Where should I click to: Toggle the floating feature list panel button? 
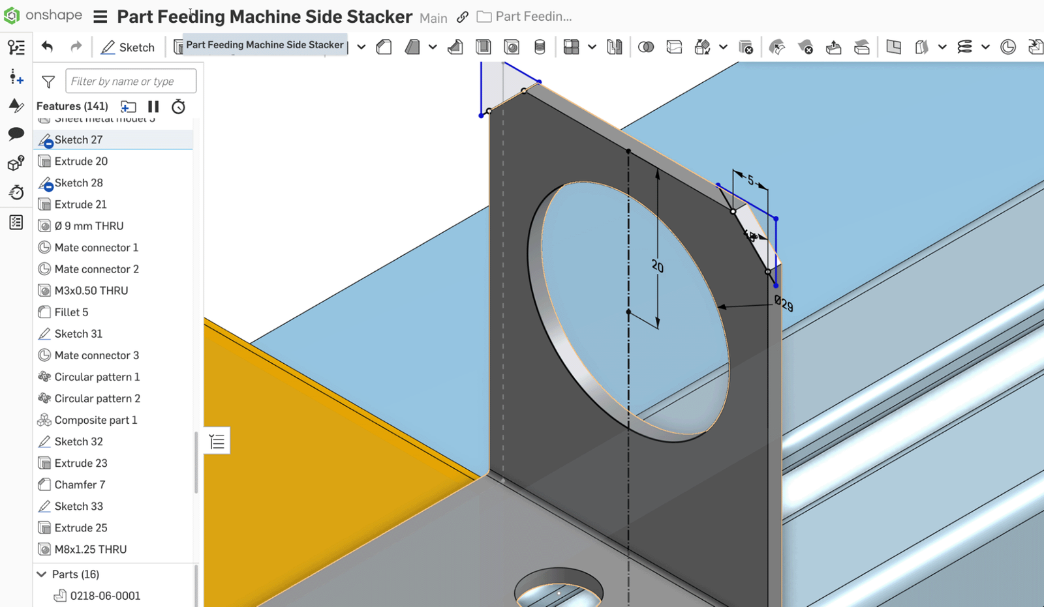217,441
